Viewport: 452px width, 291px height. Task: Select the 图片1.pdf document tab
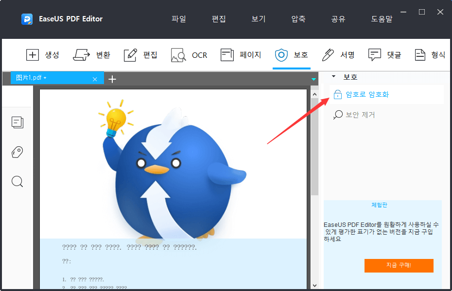53,78
